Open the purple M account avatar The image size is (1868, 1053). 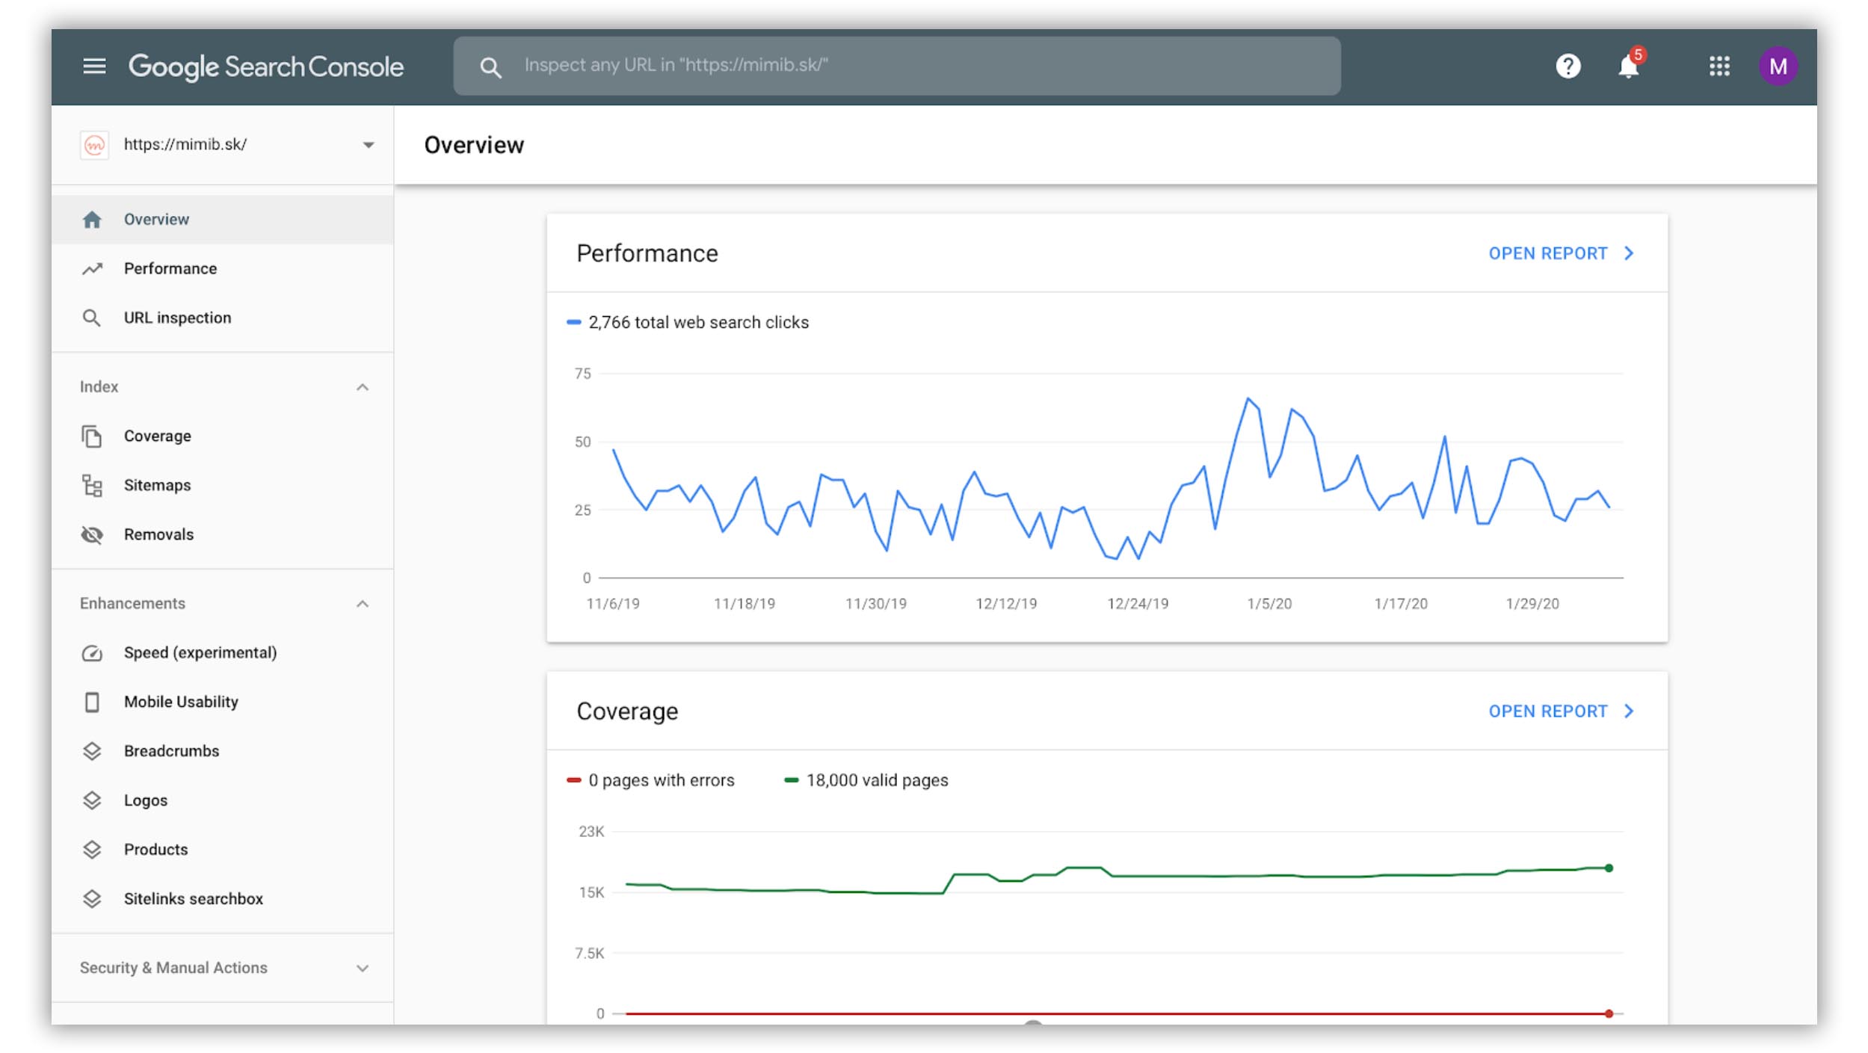[x=1778, y=66]
